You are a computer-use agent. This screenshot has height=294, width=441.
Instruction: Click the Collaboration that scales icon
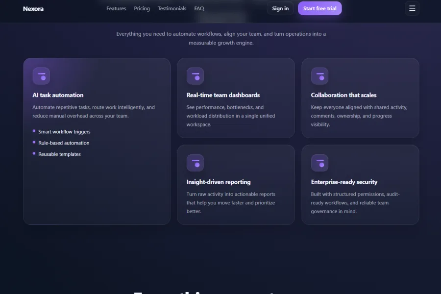click(x=319, y=76)
